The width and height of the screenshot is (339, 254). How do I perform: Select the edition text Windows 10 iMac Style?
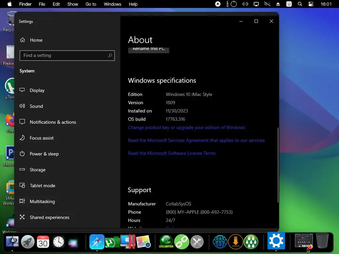[189, 94]
